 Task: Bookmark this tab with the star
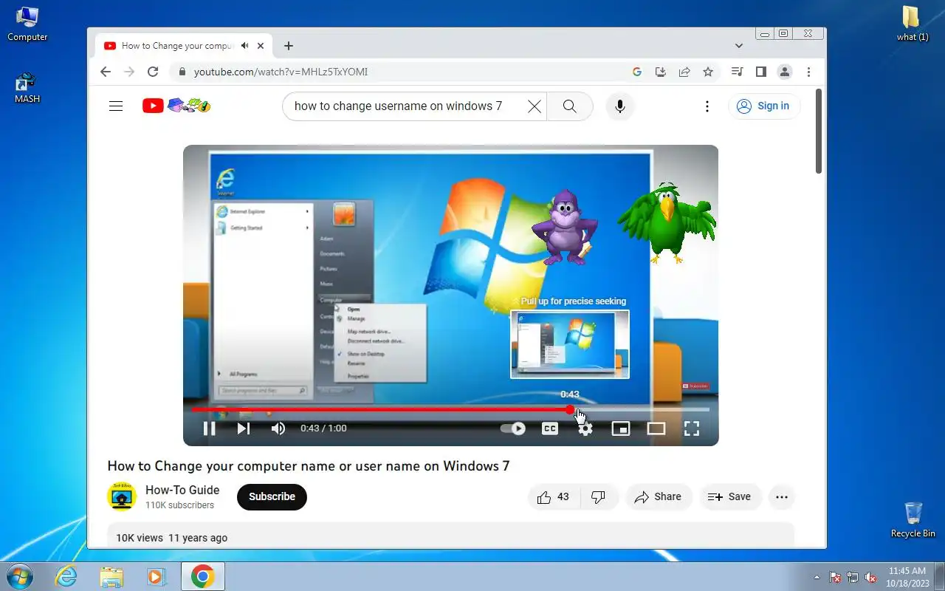pyautogui.click(x=708, y=72)
